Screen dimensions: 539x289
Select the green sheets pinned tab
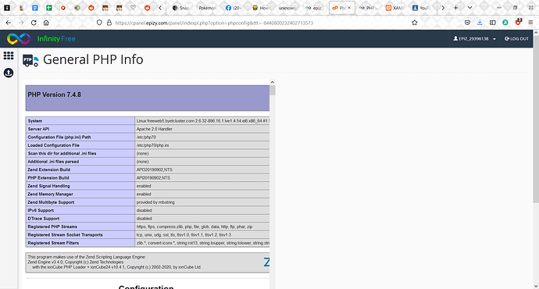pos(49,8)
